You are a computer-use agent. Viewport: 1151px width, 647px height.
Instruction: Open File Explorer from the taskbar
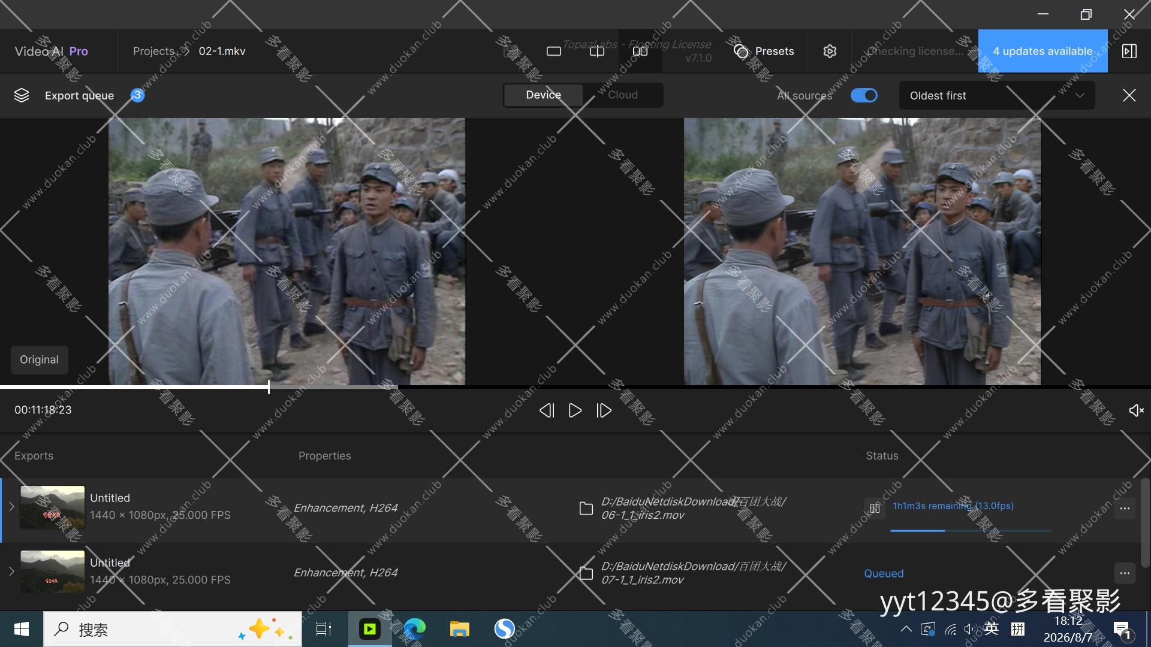point(459,629)
